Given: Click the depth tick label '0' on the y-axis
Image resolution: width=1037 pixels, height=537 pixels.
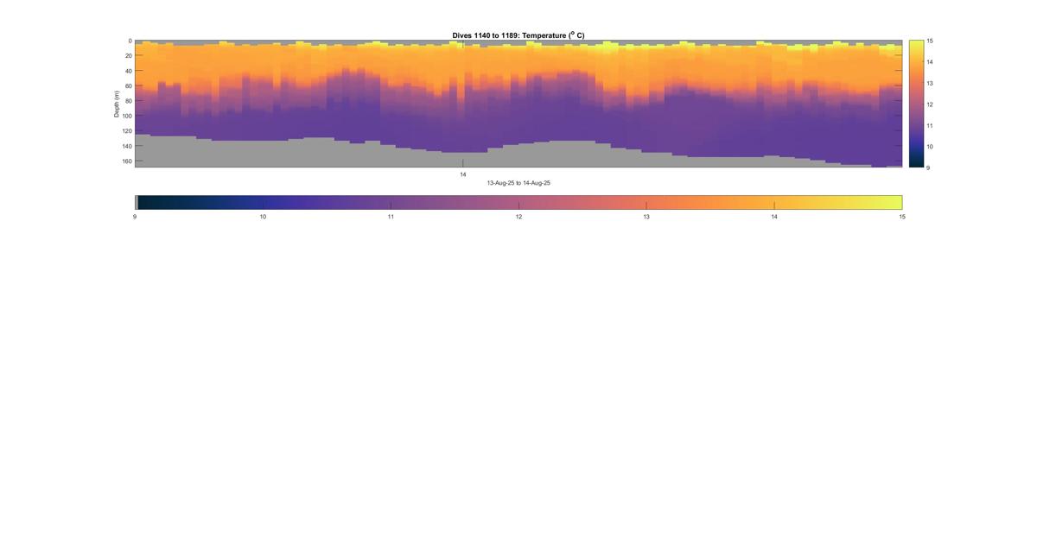Looking at the screenshot, I should tap(130, 41).
